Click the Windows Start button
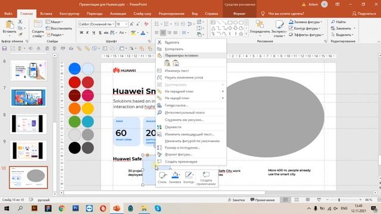 (x=7, y=208)
